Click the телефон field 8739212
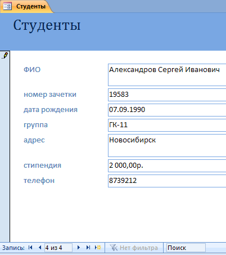 tap(167, 181)
